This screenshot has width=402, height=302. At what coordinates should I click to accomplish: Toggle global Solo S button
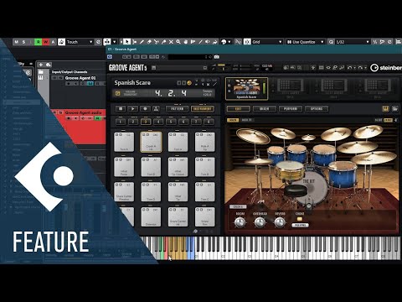point(23,42)
